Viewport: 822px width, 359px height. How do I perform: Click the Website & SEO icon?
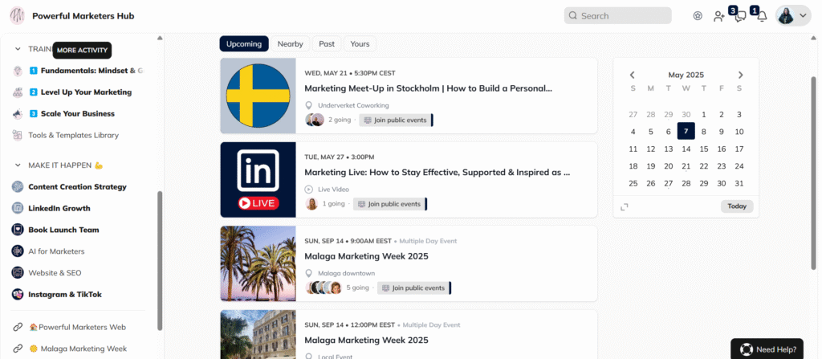[18, 273]
